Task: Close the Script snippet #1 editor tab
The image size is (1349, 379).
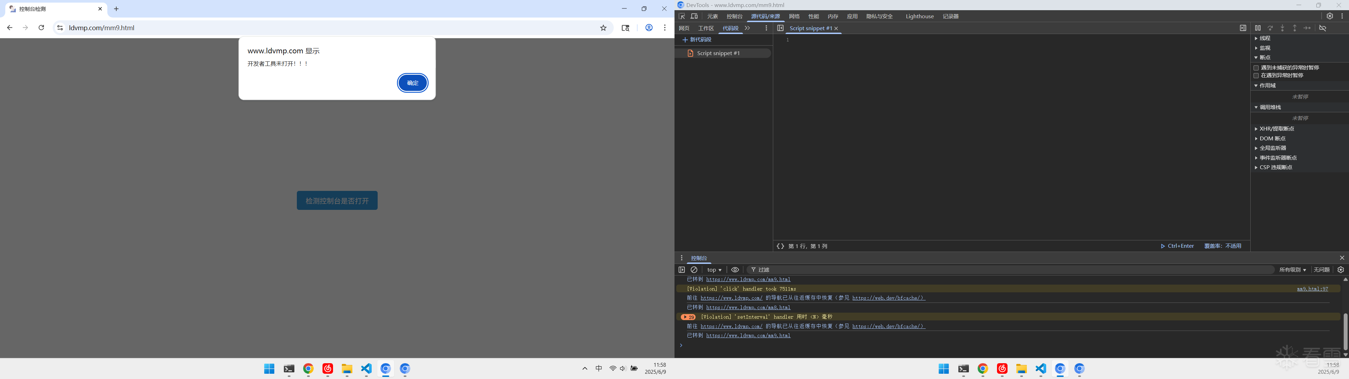Action: click(836, 28)
